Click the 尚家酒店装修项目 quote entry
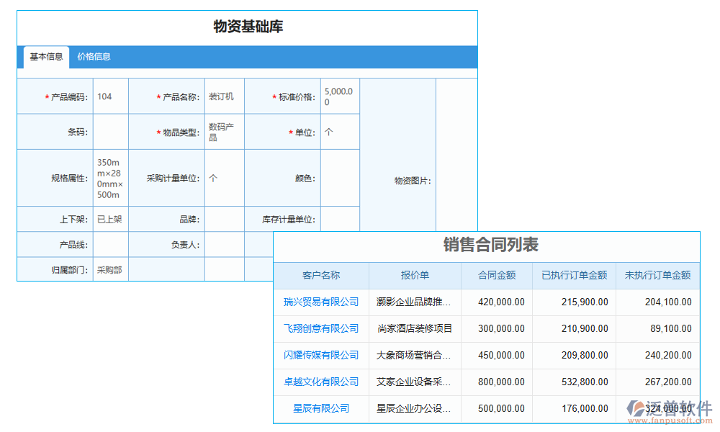 coord(414,328)
